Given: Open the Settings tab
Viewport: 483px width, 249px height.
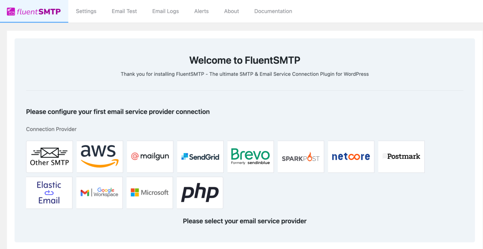Looking at the screenshot, I should click(86, 11).
